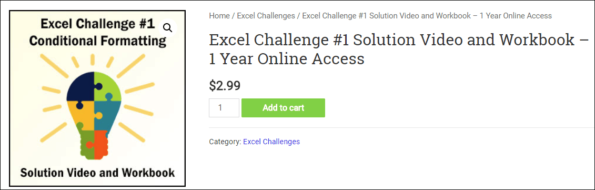Screen dimensions: 595x190
Task: Click the olive green puzzle piece at bulb base
Action: pos(86,143)
